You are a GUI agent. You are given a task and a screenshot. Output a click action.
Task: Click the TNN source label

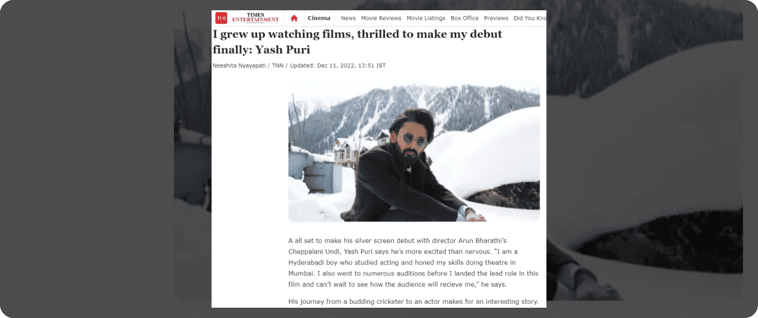click(x=278, y=66)
